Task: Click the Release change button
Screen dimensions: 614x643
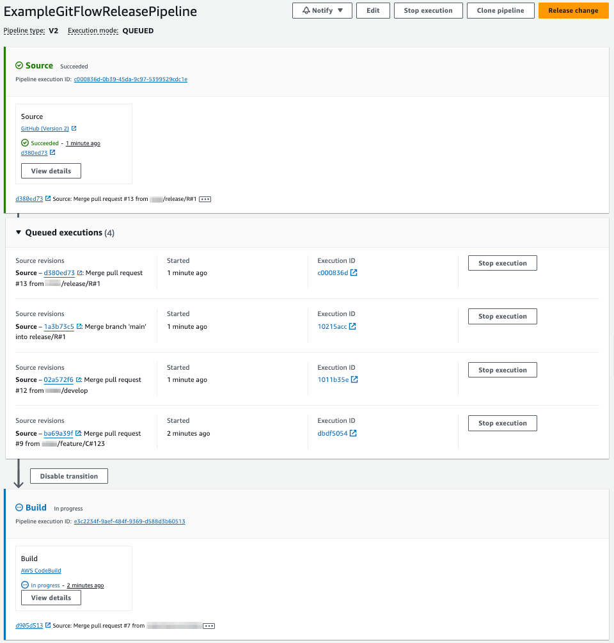Action: [x=573, y=10]
